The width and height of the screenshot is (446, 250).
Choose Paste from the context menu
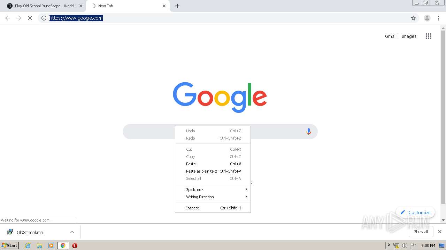[x=213, y=164]
